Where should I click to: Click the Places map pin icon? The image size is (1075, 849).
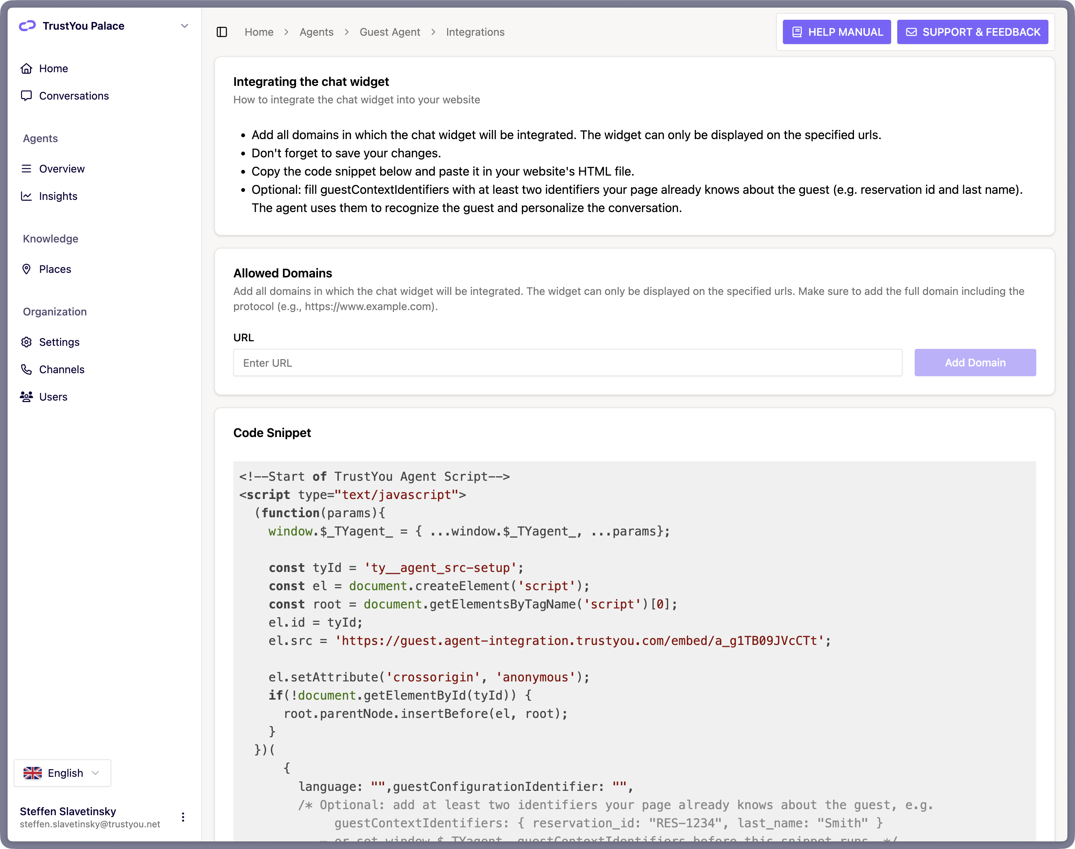tap(26, 269)
